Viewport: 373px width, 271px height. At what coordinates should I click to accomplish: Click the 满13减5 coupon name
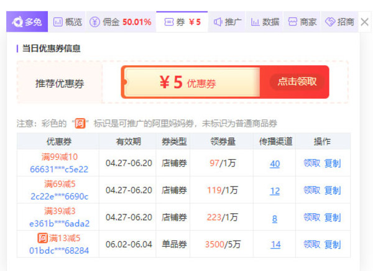[x=65, y=238]
